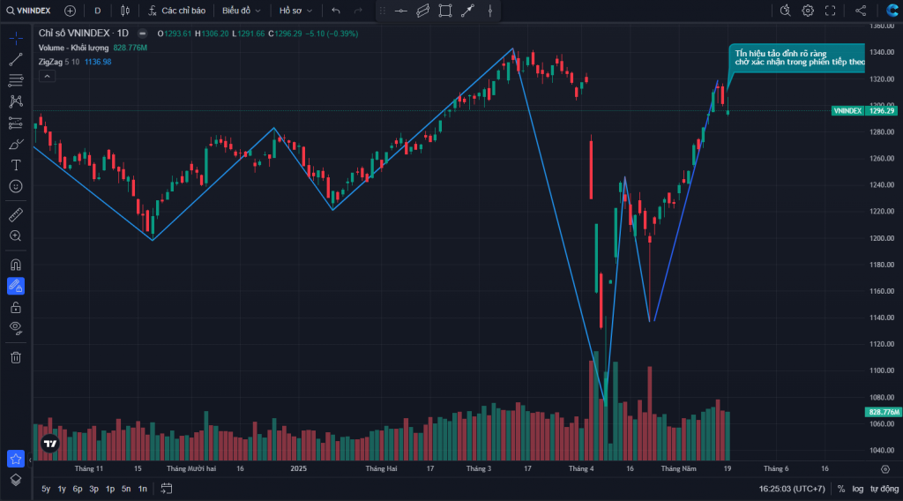Select the trend line tool in floating toolbar
Viewport: 903px width, 501px height.
pos(467,11)
